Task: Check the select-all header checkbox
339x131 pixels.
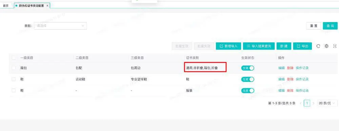Action: 14,58
